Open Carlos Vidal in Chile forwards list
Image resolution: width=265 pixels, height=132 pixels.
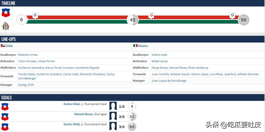(71, 74)
